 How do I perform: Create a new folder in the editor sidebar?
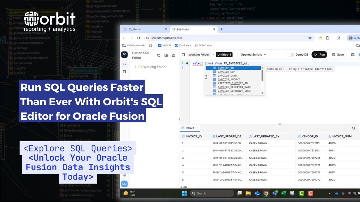166,55
